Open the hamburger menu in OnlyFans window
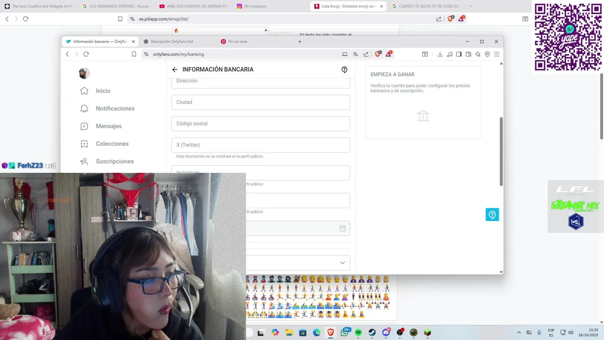The width and height of the screenshot is (604, 340). pyautogui.click(x=497, y=54)
